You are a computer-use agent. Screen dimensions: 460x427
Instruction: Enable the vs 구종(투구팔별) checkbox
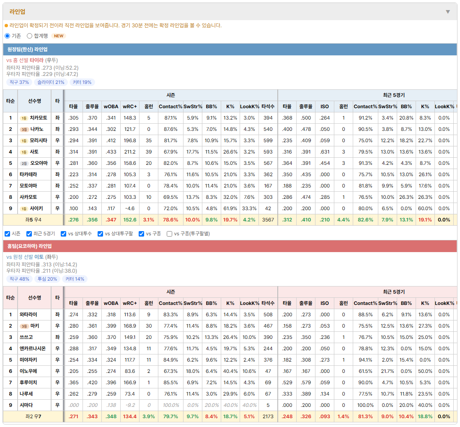(169, 234)
